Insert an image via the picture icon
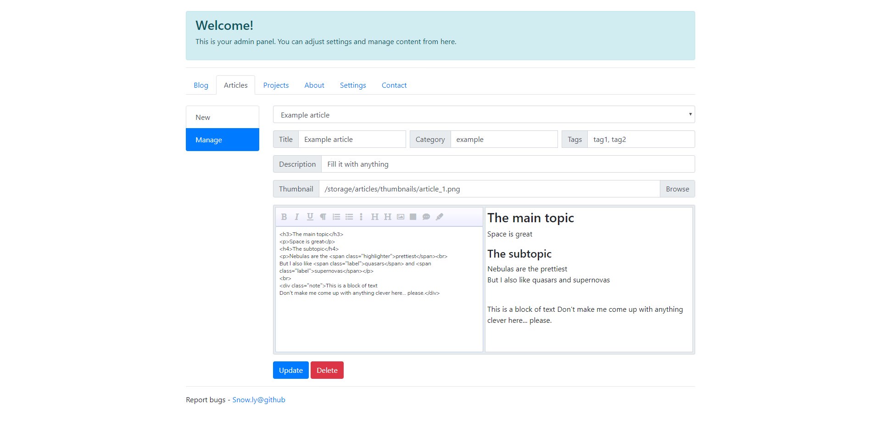 [x=401, y=217]
